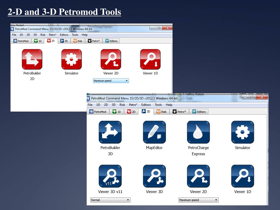The width and height of the screenshot is (280, 210).
Task: Open the MapEditor tool
Action: [x=154, y=132]
